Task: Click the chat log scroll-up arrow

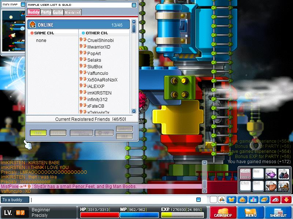Action: coord(205,162)
